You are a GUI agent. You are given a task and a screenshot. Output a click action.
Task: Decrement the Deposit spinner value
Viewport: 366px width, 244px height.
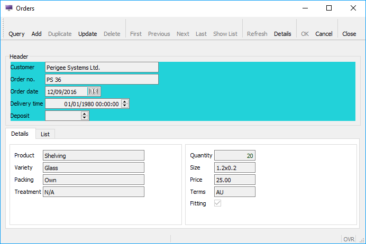click(x=85, y=118)
